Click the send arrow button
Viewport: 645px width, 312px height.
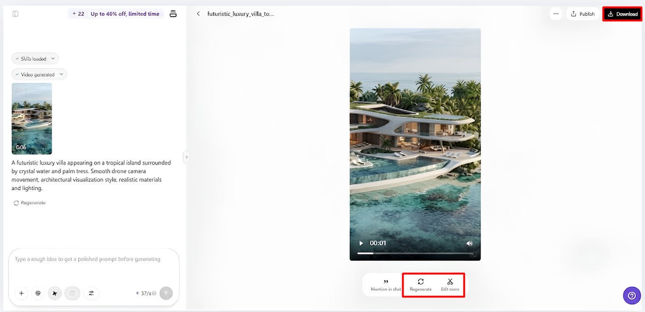pyautogui.click(x=166, y=293)
